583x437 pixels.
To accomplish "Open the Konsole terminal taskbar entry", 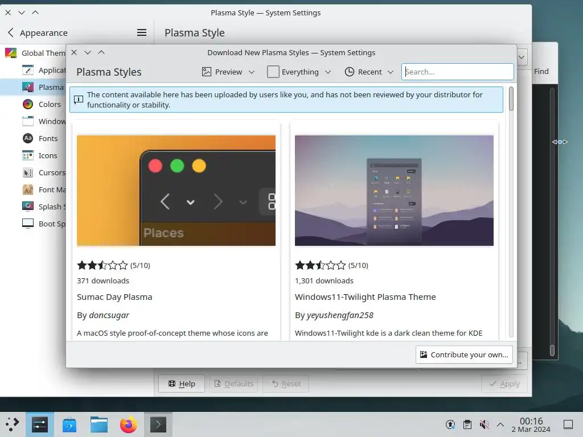I will (x=158, y=424).
